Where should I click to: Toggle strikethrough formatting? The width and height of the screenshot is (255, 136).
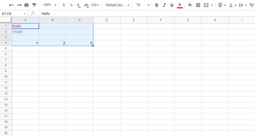tap(172, 5)
